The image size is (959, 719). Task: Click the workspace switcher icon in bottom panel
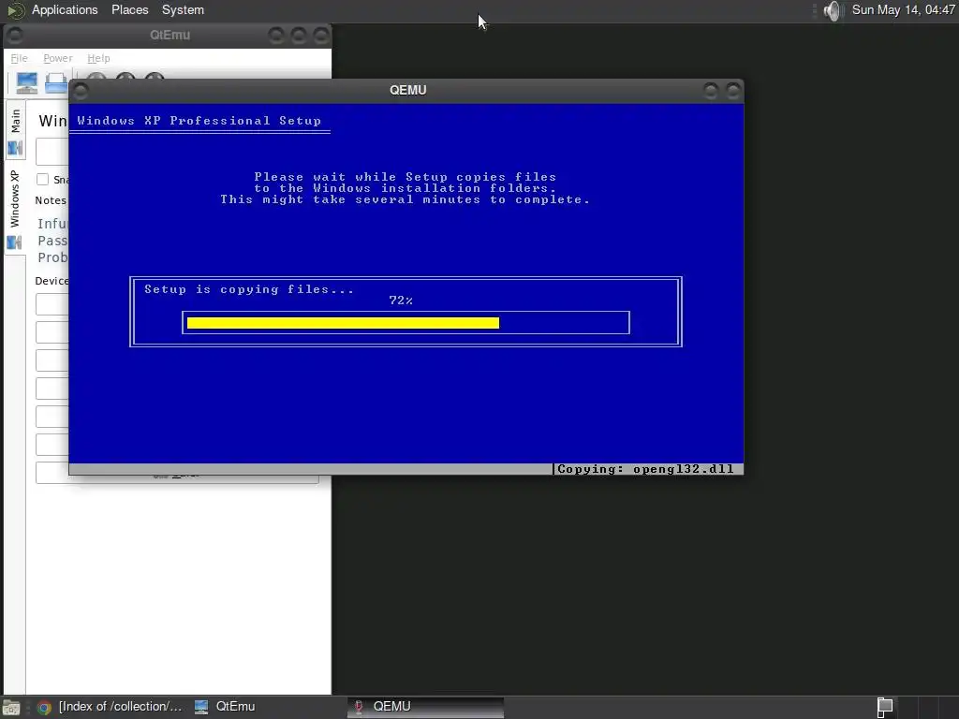(885, 708)
